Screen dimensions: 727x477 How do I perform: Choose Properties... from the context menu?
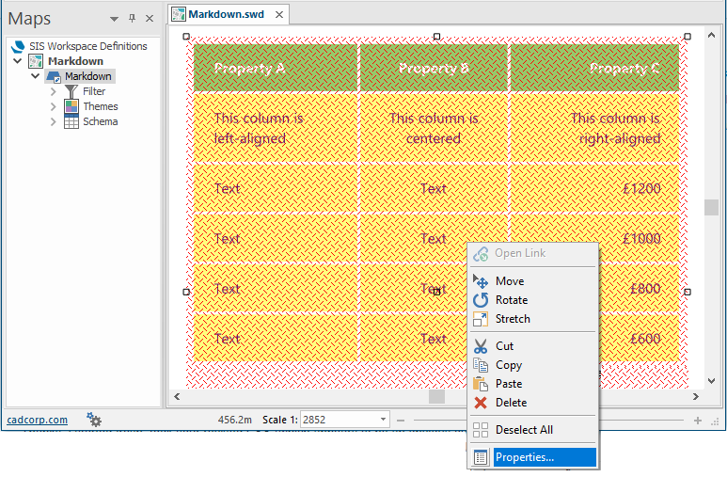tap(525, 457)
